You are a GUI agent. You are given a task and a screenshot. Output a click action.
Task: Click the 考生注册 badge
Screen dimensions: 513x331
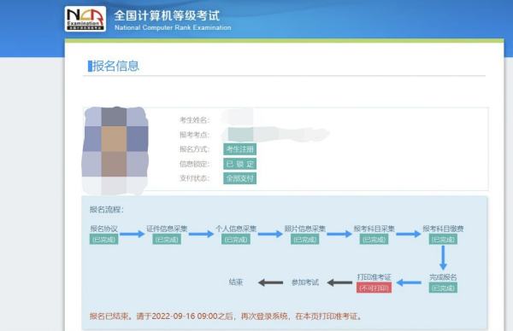tap(239, 149)
